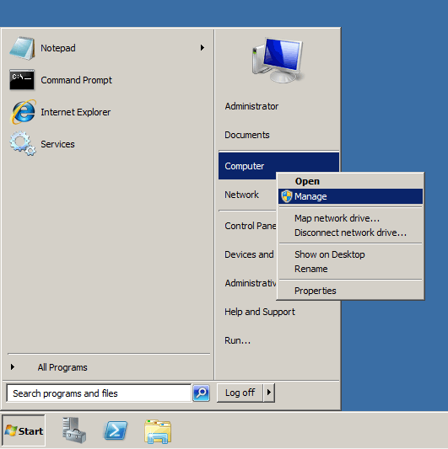Click the shield icon next to Manage

coord(287,196)
